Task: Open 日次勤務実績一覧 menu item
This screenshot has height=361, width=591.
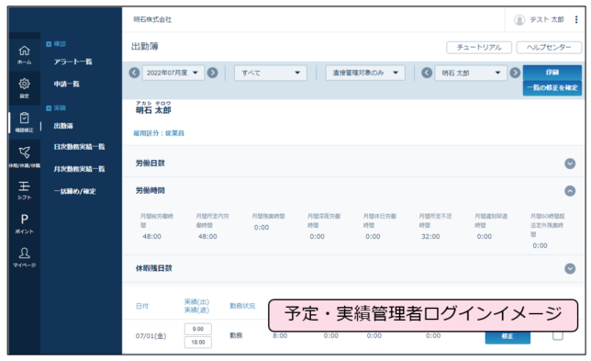Action: coord(79,147)
